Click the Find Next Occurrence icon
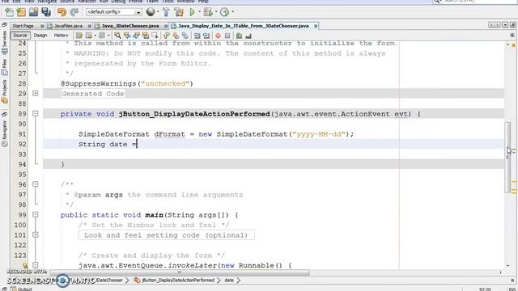 (136, 36)
